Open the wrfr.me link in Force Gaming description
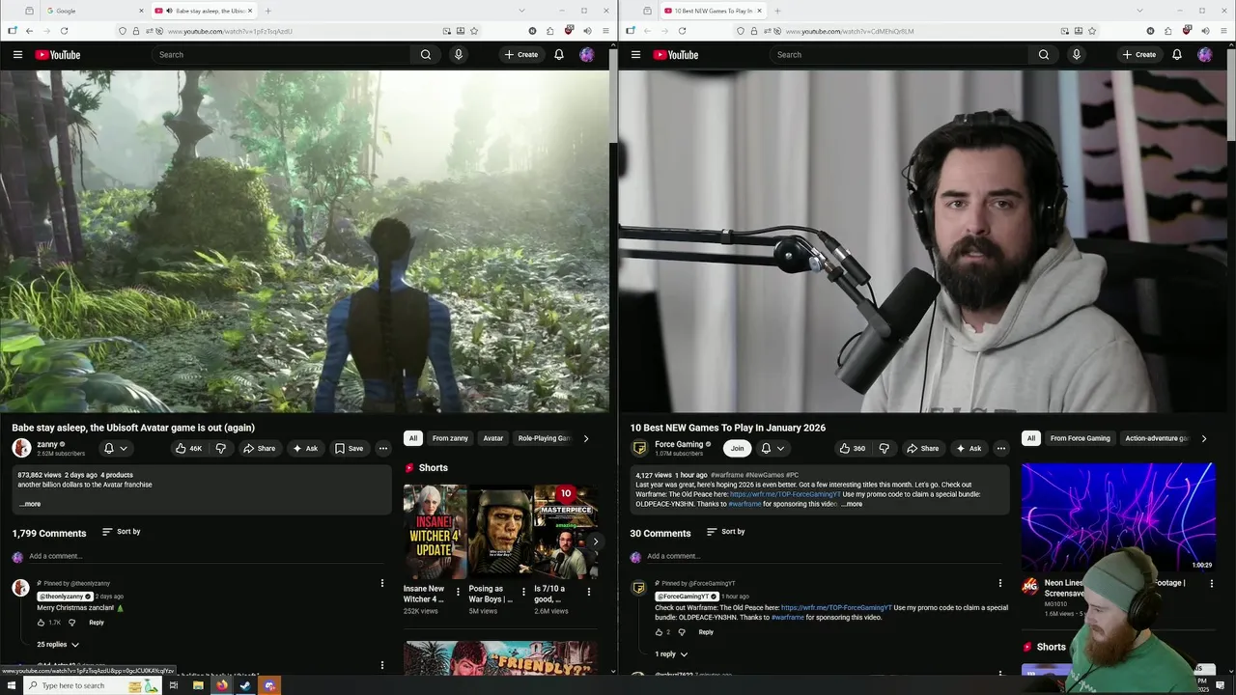The image size is (1236, 695). coord(783,494)
